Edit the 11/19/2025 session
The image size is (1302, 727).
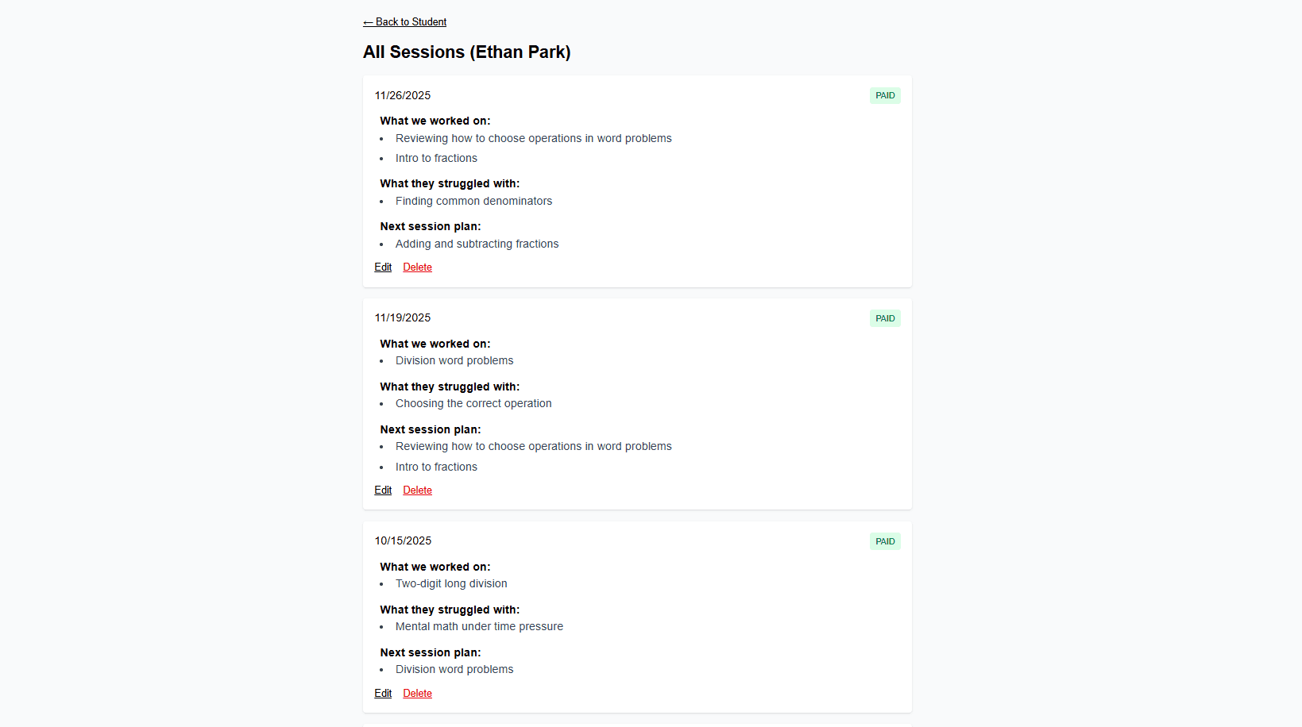tap(383, 490)
